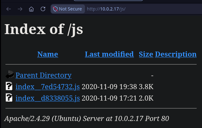Sort the listing by Description

tap(176, 54)
